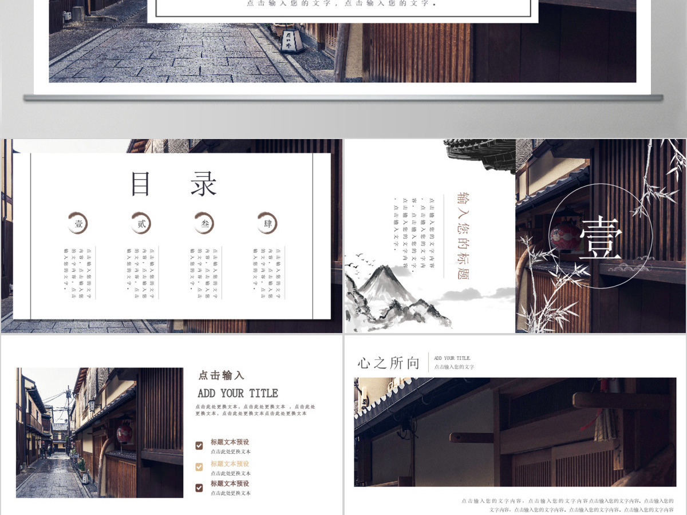Click the red lantern in section slide photo
This screenshot has width=687, height=515.
pyautogui.click(x=566, y=236)
